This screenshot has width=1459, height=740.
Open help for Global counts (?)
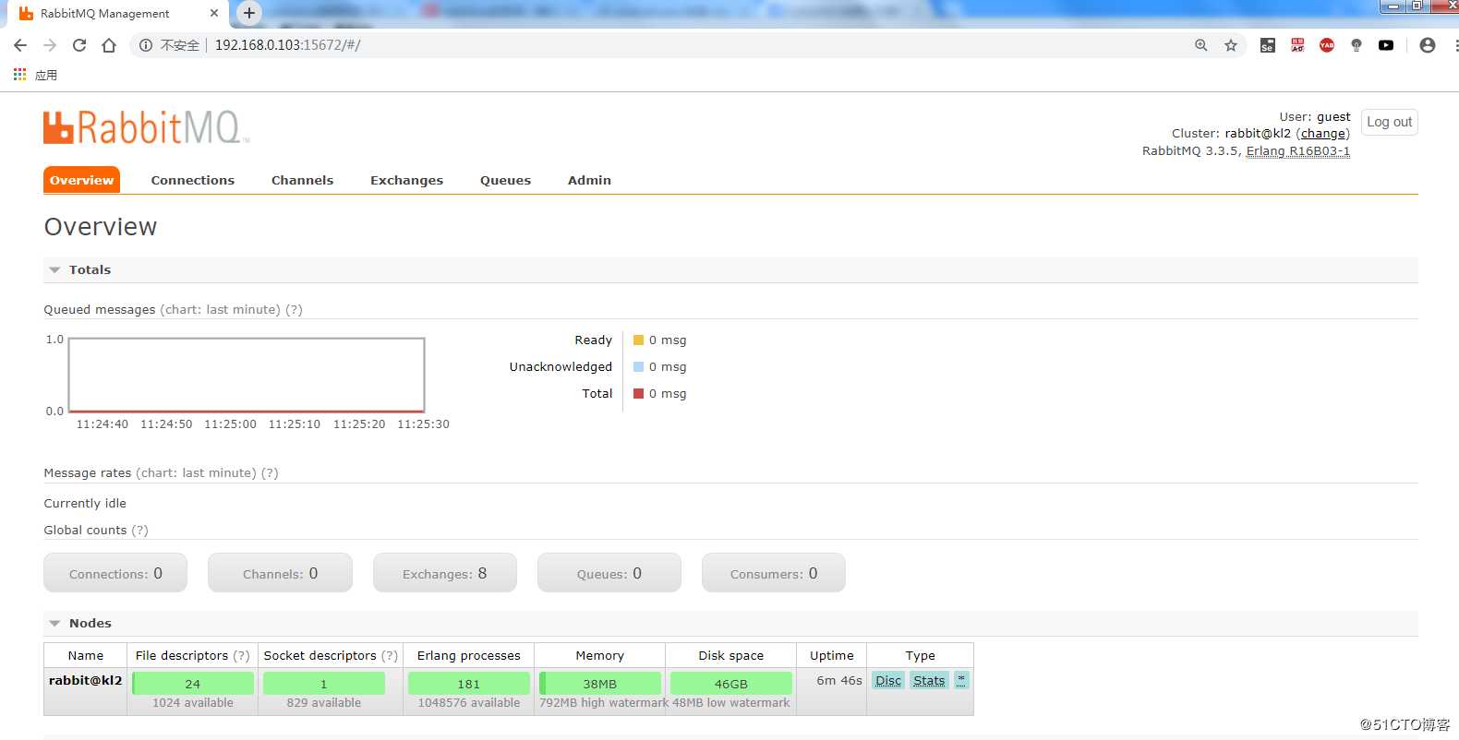point(139,530)
